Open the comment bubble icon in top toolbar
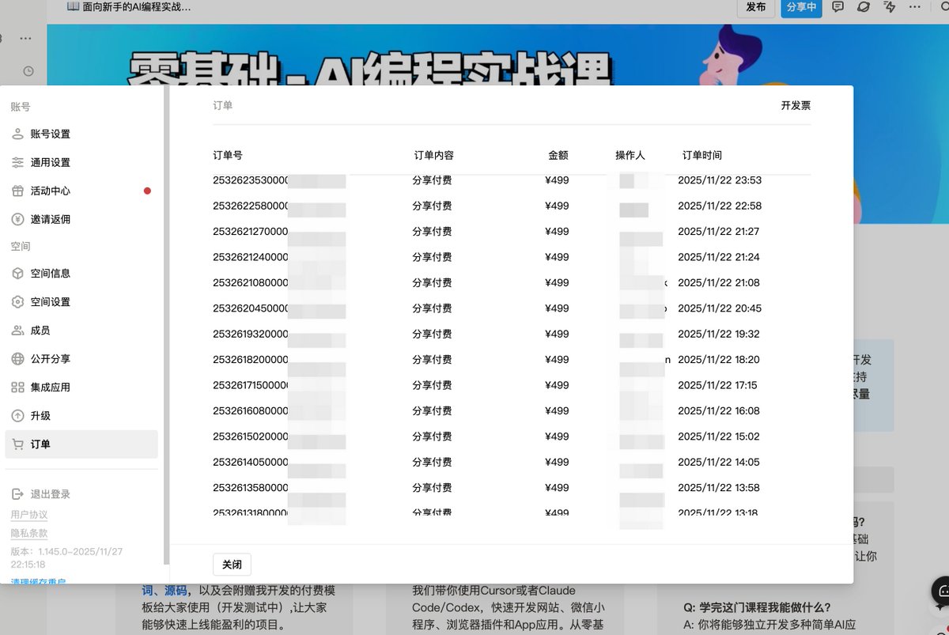 click(837, 8)
